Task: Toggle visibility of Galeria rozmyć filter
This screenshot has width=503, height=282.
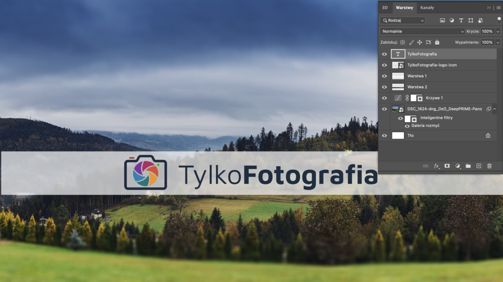Action: point(407,126)
